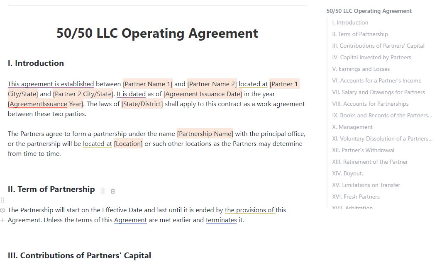437x267 pixels.
Task: Click the six-dot drag handle in left gutter
Action: coord(2,200)
